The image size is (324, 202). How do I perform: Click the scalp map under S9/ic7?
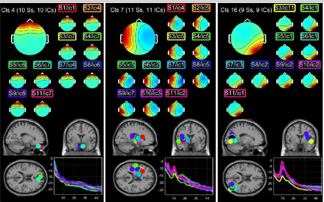(x=127, y=109)
